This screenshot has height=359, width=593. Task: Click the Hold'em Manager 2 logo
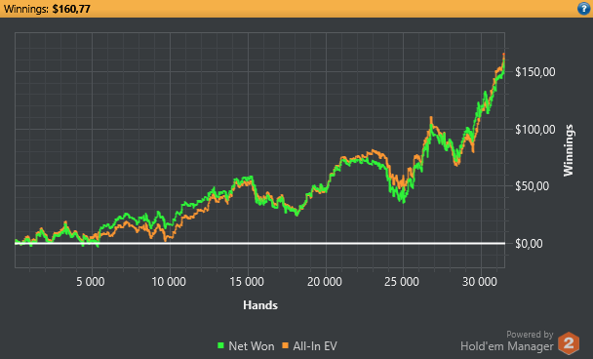[x=569, y=343]
